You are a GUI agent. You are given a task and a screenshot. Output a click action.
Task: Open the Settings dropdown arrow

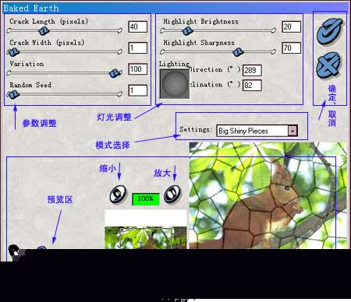point(292,131)
